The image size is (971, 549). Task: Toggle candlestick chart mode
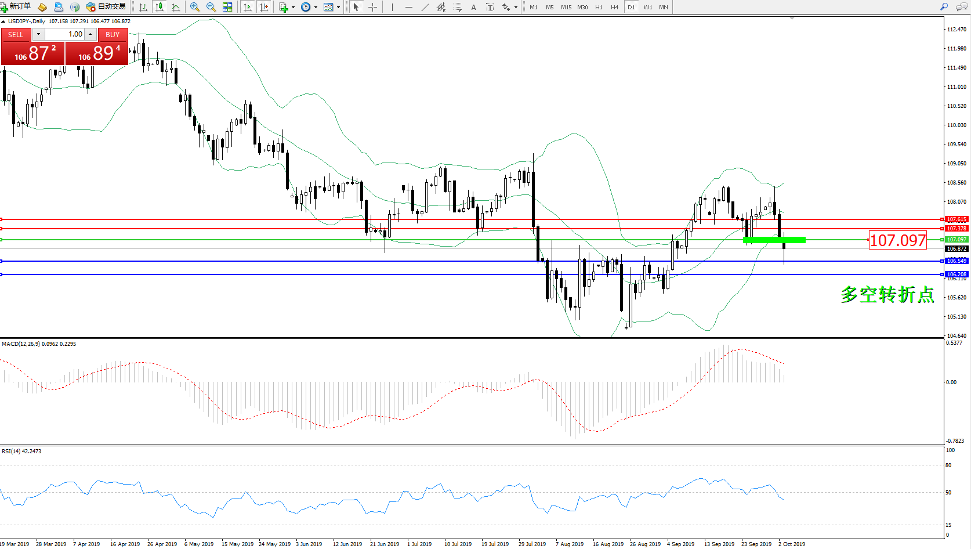pos(160,7)
